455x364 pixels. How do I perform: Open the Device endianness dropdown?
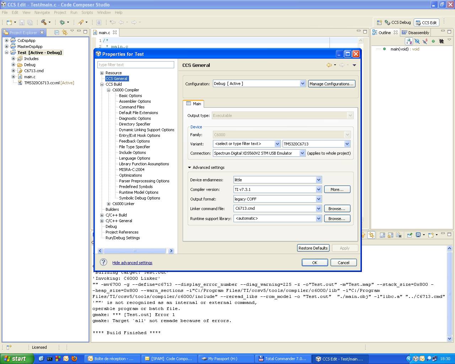coord(318,180)
